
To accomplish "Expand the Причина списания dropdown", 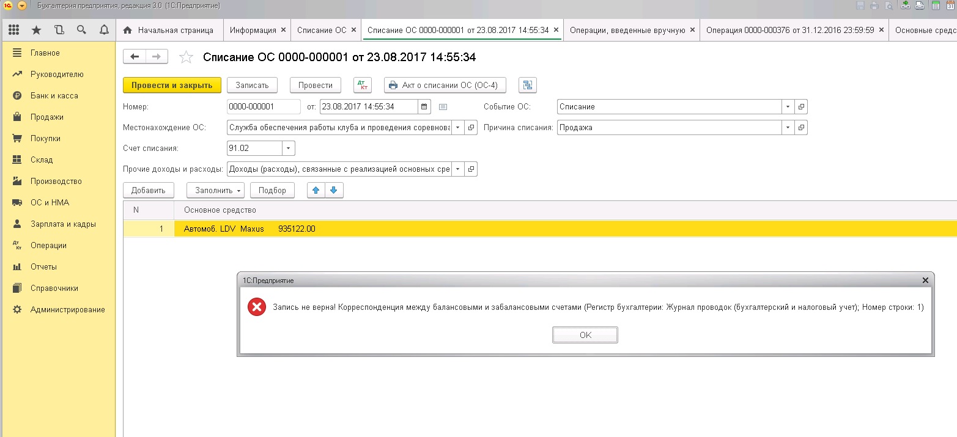I will [x=788, y=128].
